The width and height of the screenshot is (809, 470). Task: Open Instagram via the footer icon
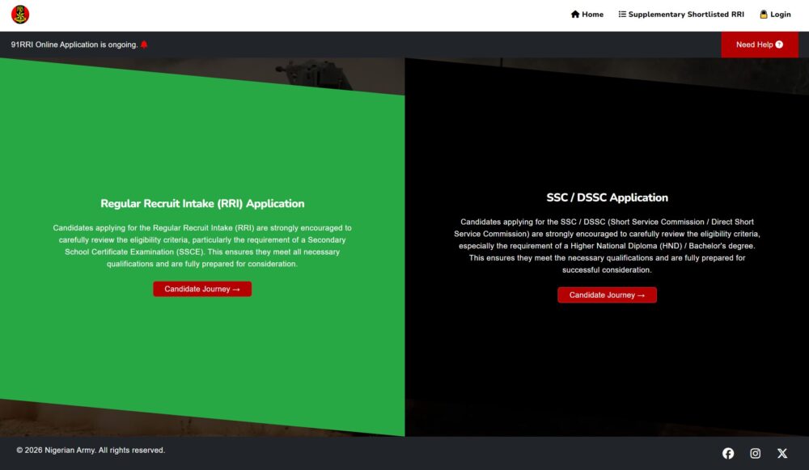click(x=755, y=453)
